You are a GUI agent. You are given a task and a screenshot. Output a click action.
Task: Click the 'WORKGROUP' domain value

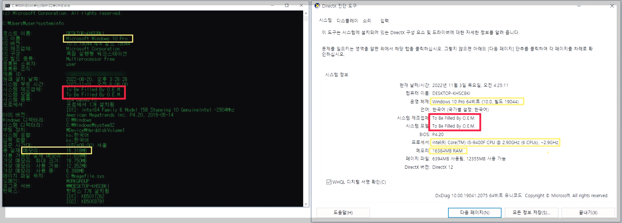click(78, 181)
